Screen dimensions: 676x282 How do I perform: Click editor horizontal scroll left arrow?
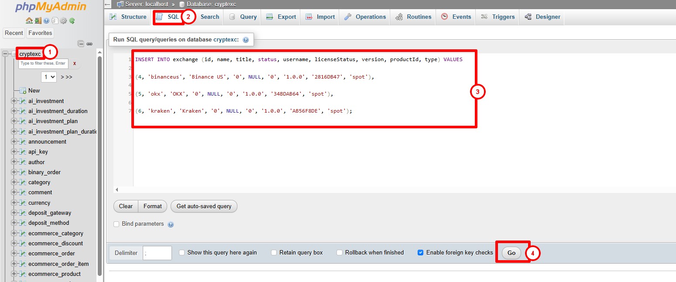(117, 190)
